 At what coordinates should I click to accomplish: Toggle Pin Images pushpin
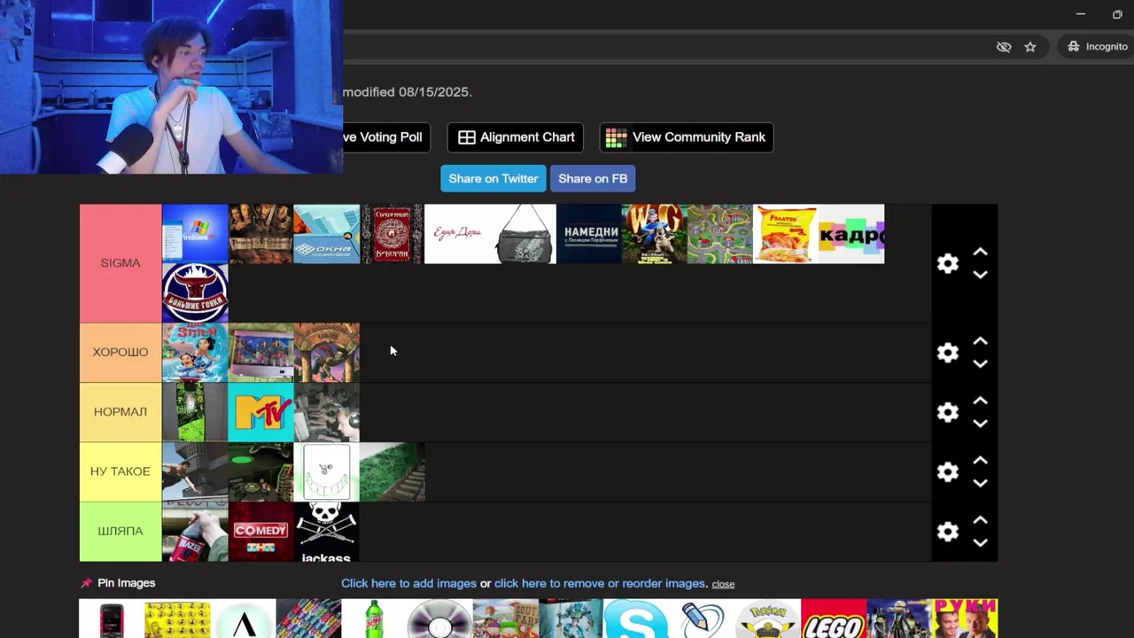point(86,583)
